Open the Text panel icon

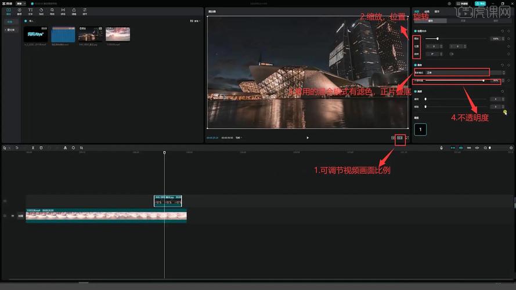tap(30, 12)
